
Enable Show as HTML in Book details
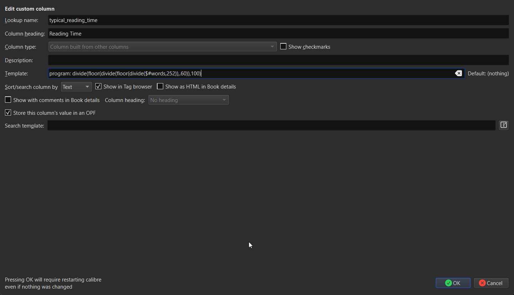click(160, 87)
